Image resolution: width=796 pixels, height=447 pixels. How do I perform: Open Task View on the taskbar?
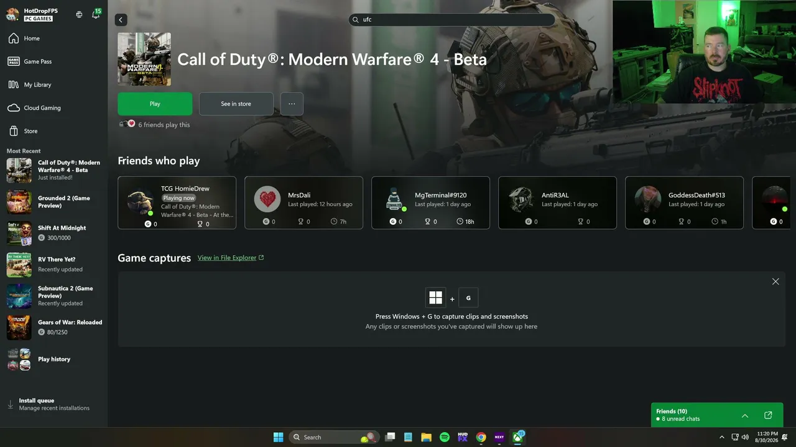pos(390,437)
